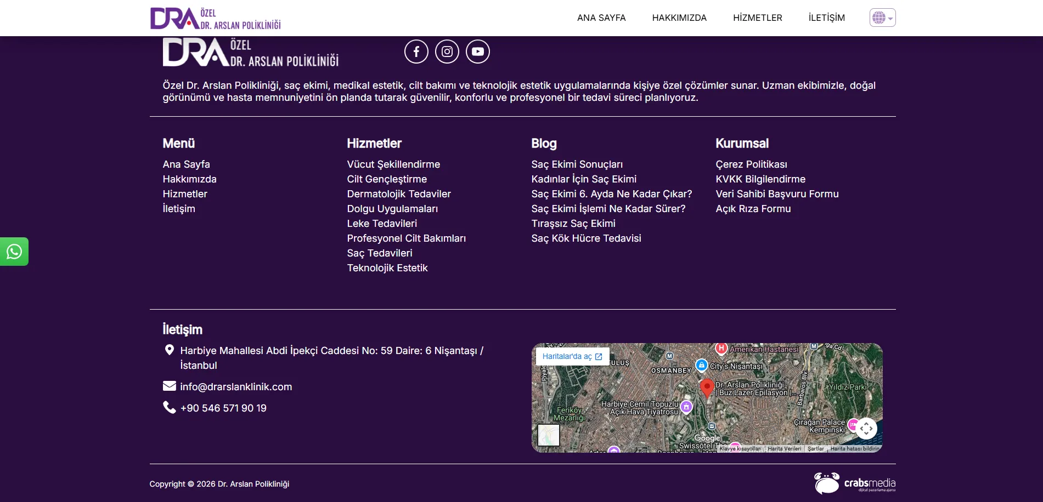Screen dimensions: 1043x502
Task: Open the Saç Tedavileri service link
Action: [x=380, y=253]
